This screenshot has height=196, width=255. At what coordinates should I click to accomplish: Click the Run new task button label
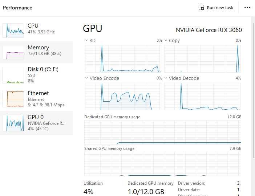point(220,8)
